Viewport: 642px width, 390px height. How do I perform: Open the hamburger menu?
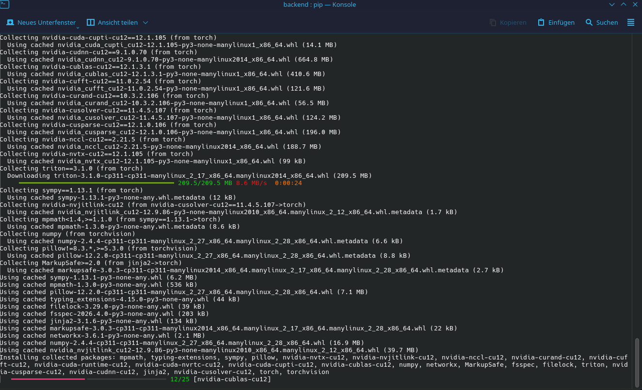[x=631, y=22]
